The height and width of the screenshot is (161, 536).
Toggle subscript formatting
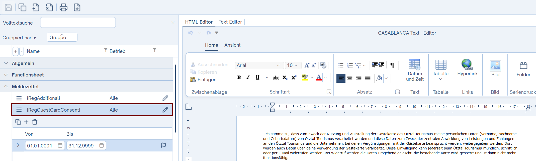pos(285,78)
